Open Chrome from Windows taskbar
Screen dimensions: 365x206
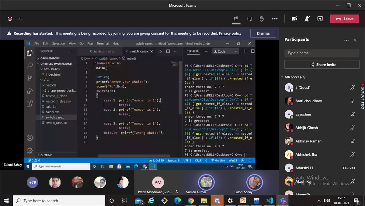[191, 201]
